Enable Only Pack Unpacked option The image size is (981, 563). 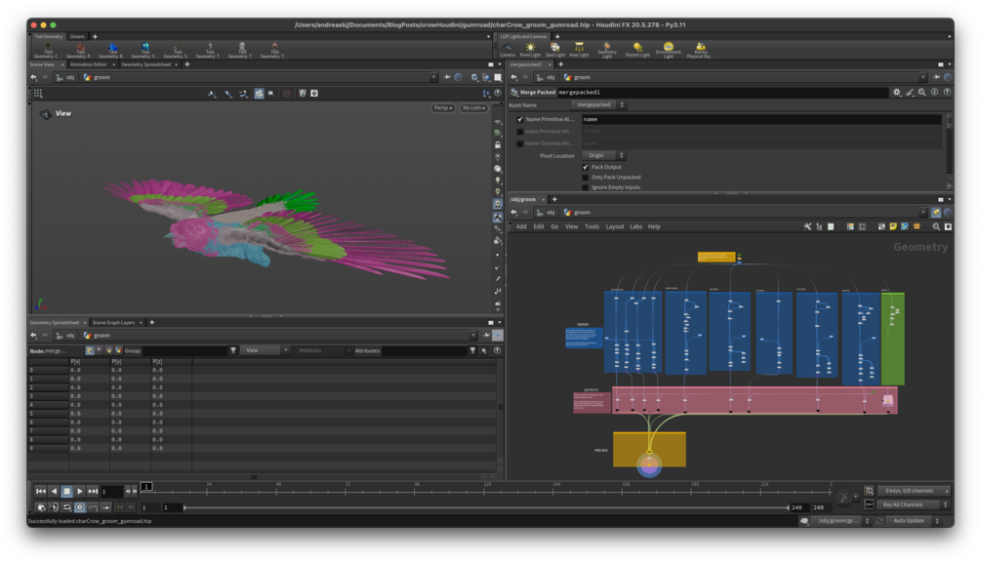tap(586, 178)
